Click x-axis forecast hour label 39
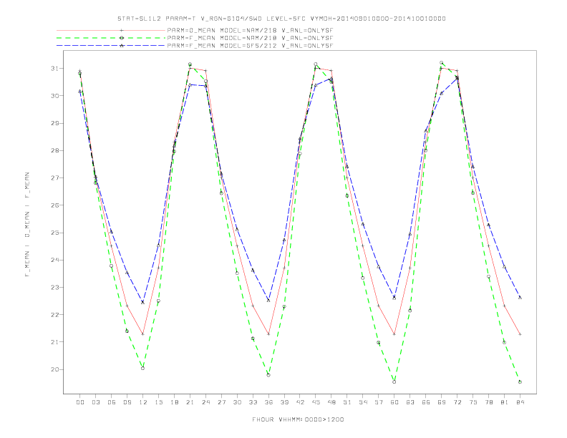This screenshot has height=438, width=567. click(x=284, y=402)
